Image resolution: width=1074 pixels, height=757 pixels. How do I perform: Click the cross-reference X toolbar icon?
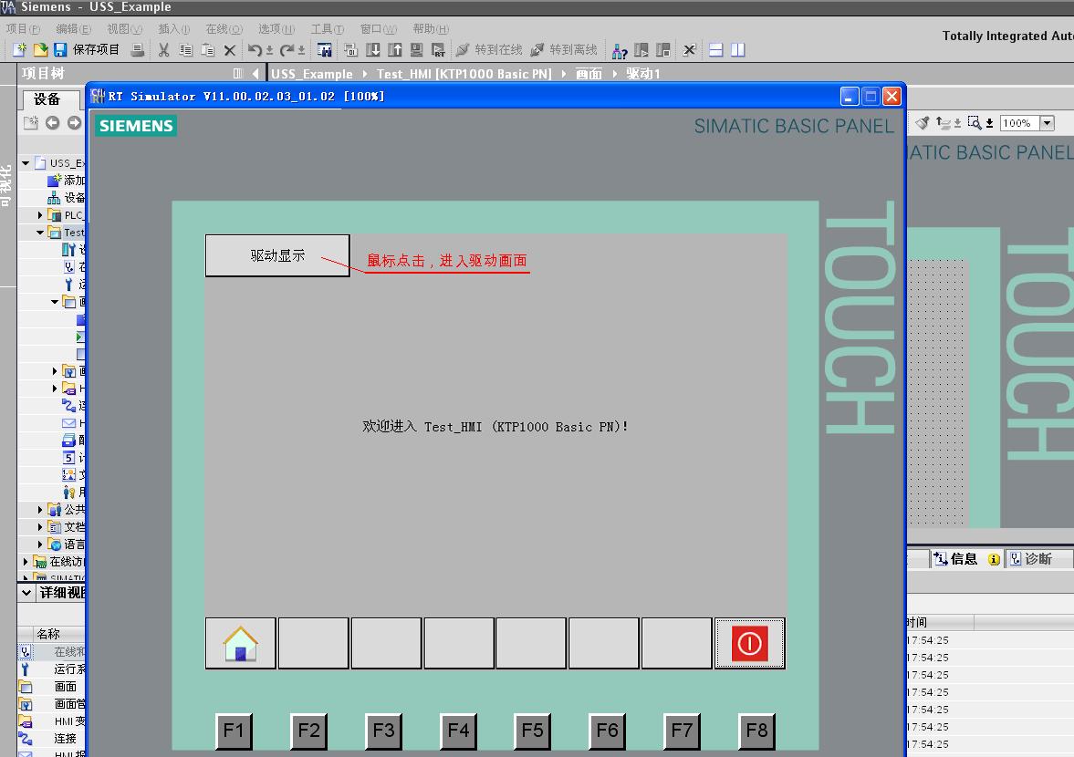click(x=689, y=49)
